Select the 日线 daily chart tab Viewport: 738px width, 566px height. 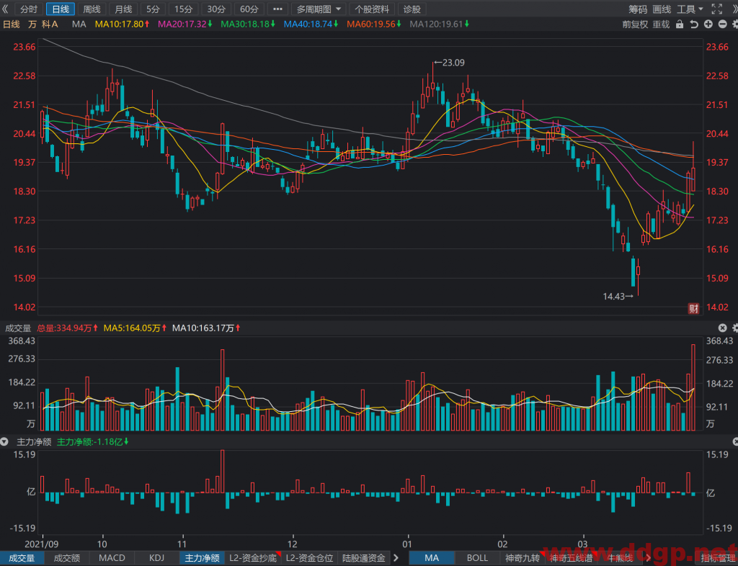point(61,9)
